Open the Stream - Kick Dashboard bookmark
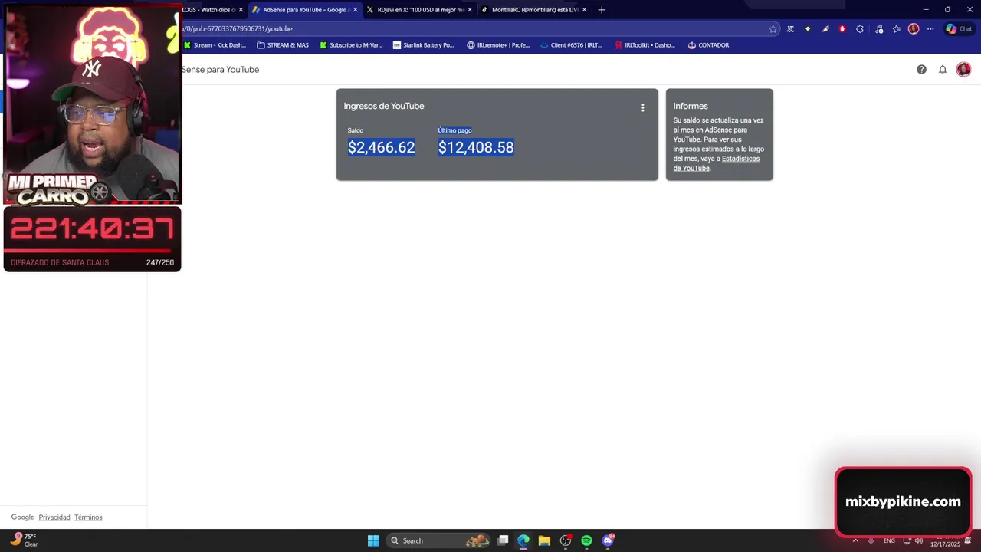This screenshot has height=552, width=981. [215, 45]
